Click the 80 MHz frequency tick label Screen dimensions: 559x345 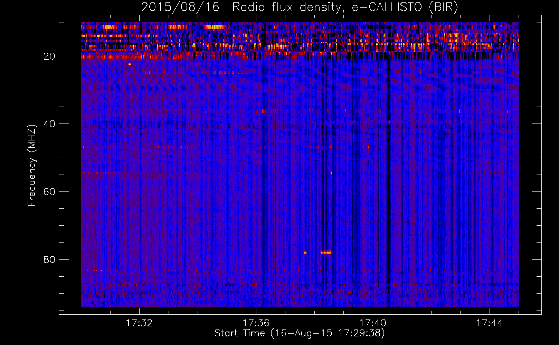(x=49, y=259)
